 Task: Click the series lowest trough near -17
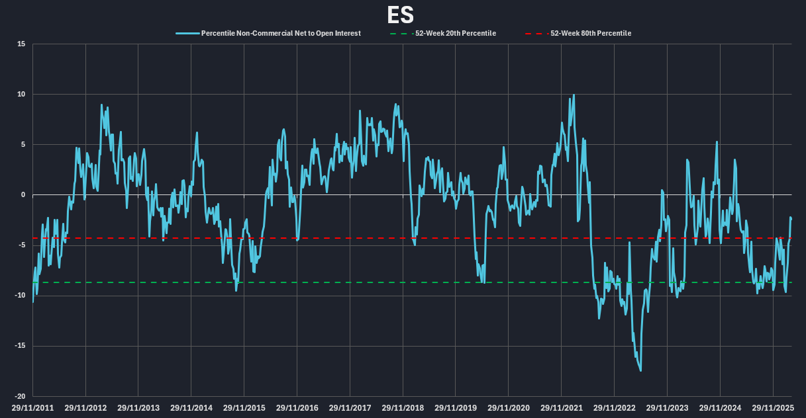coord(640,370)
